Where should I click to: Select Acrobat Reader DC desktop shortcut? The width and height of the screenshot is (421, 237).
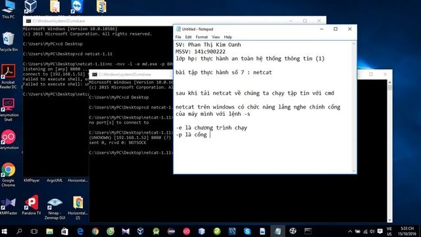[x=9, y=76]
